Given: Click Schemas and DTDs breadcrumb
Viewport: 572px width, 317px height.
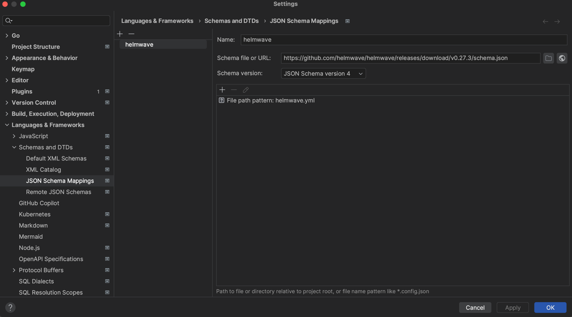Looking at the screenshot, I should tap(231, 21).
